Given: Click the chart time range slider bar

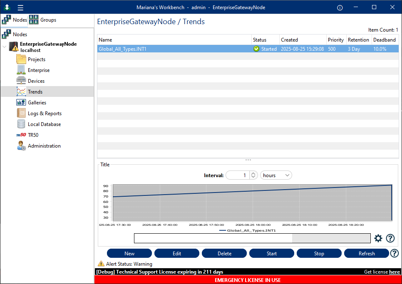Looking at the screenshot, I should tap(252, 238).
